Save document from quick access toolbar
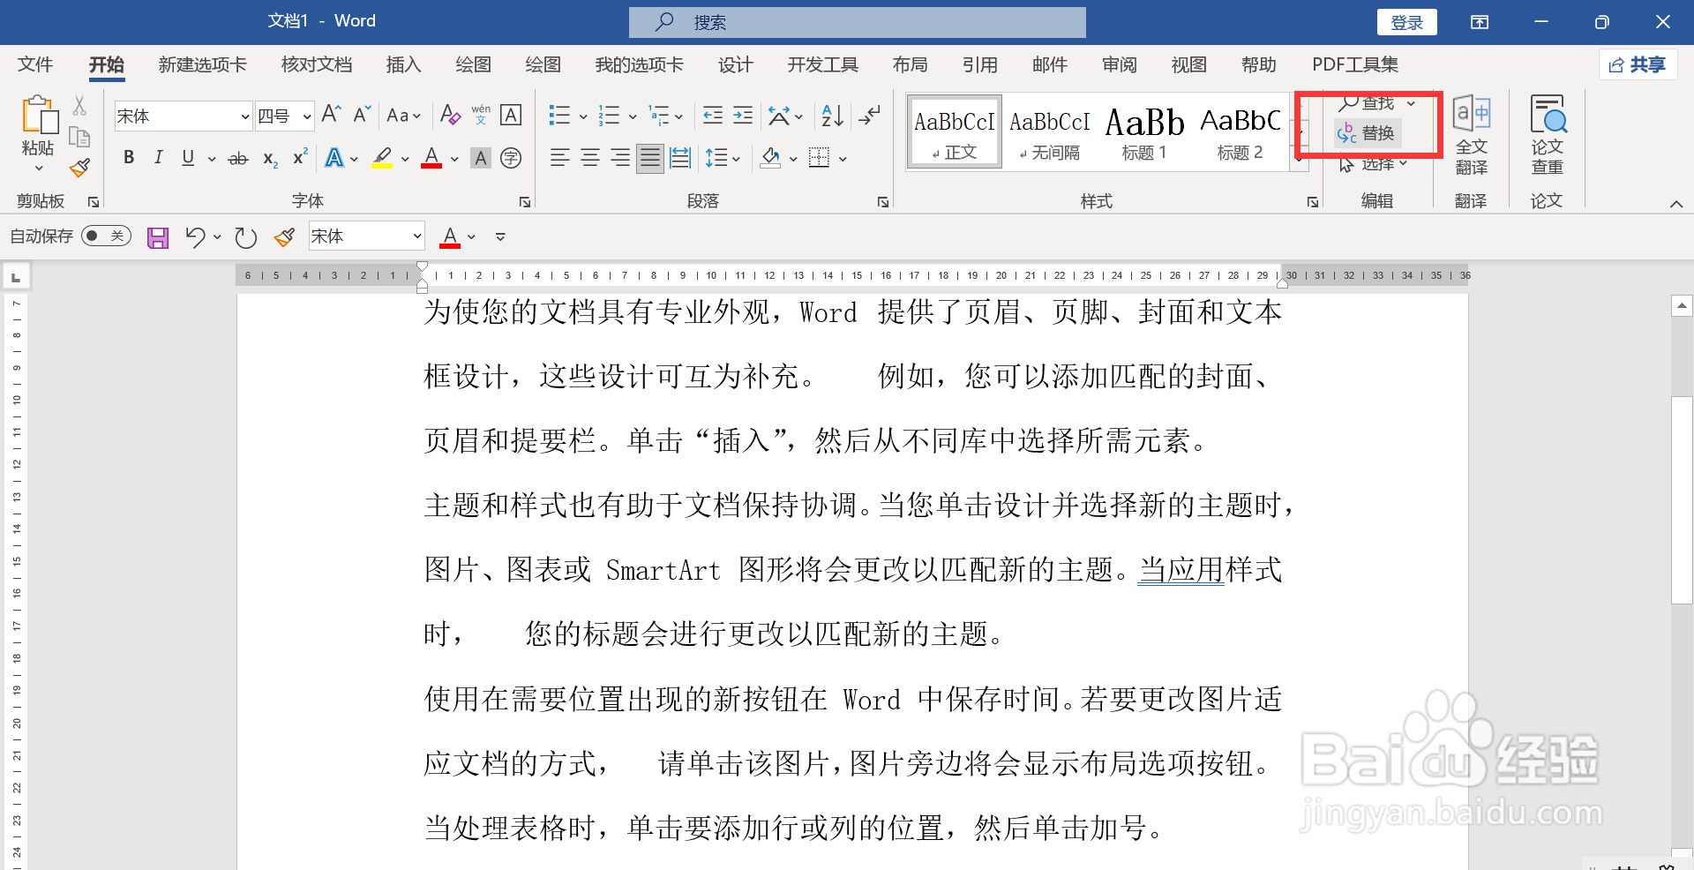The width and height of the screenshot is (1694, 870). coord(158,237)
